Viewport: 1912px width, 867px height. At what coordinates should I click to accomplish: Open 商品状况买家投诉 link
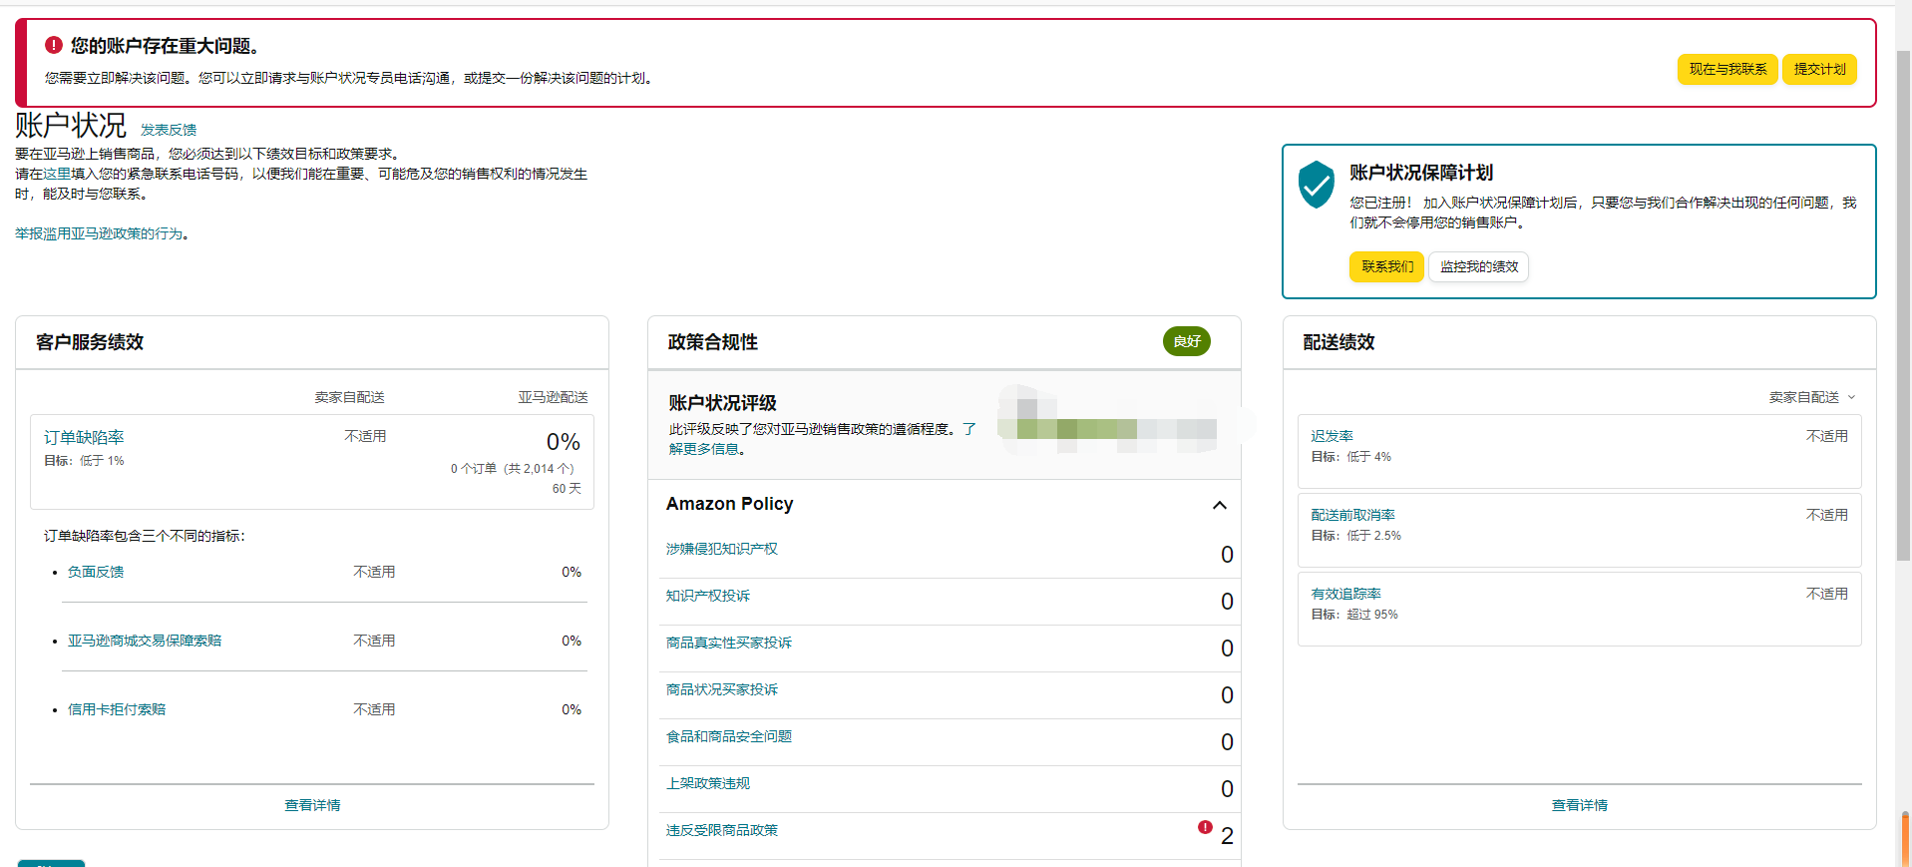[722, 689]
